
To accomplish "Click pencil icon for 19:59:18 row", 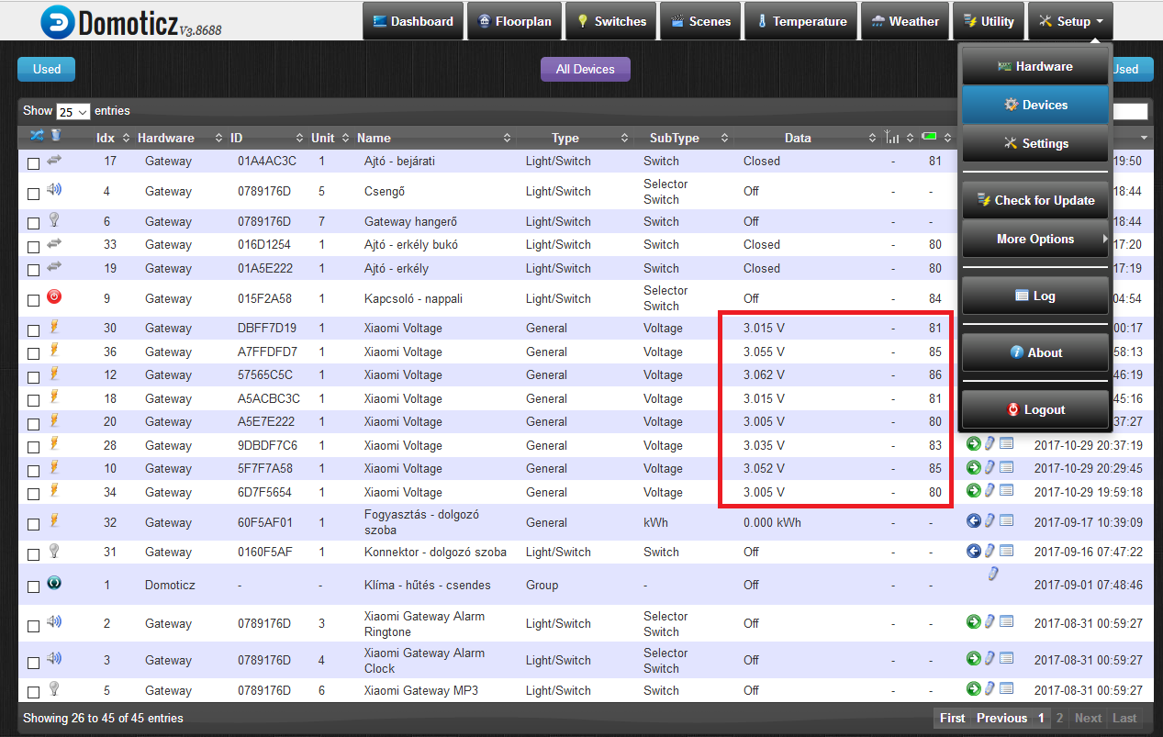I will coord(990,491).
